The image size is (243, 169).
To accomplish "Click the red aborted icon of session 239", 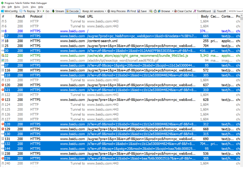I will coord(3,158).
